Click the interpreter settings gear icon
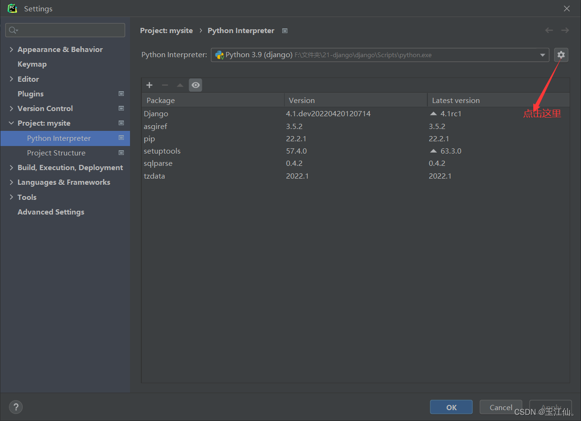581x421 pixels. point(561,55)
